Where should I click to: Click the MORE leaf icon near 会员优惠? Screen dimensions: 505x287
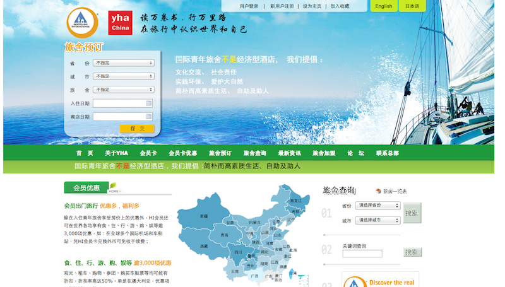114,188
